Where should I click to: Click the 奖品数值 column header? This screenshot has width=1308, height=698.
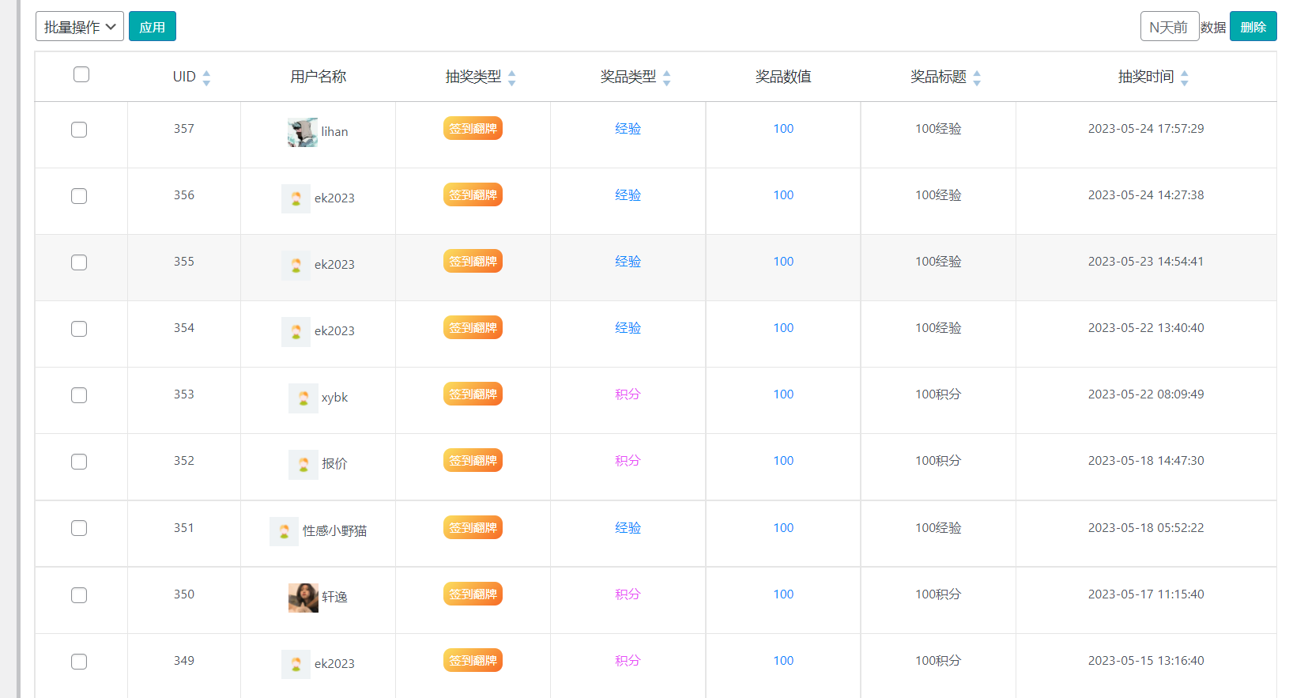tap(783, 77)
